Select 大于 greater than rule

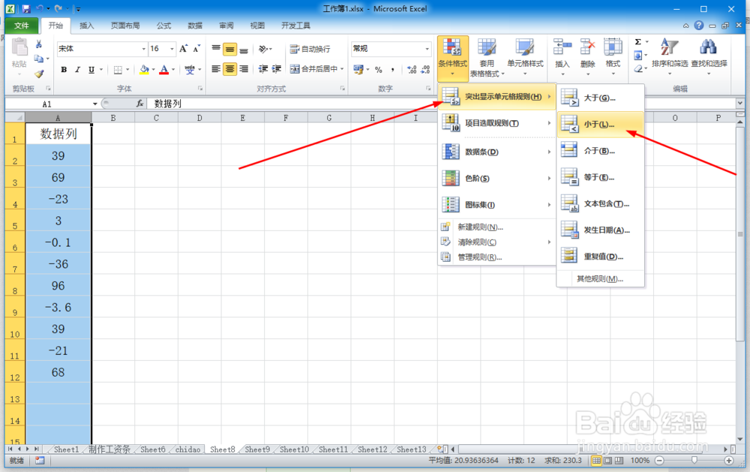point(600,98)
